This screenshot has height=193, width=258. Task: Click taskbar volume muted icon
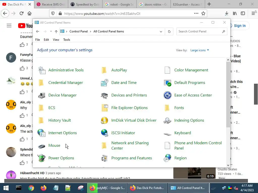(236, 188)
